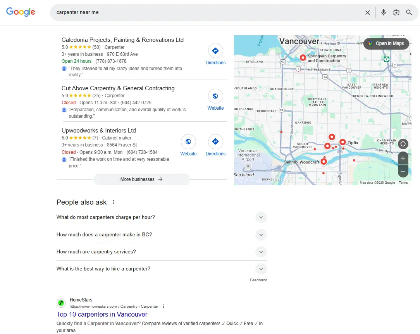This screenshot has width=420, height=334.
Task: Center map on my location
Action: 403,144
